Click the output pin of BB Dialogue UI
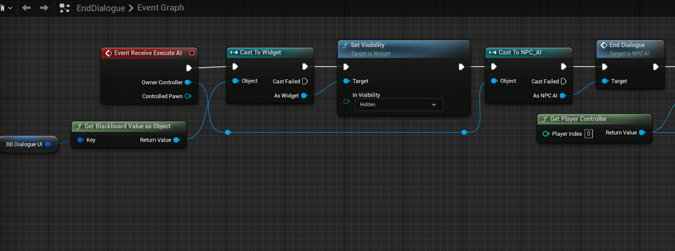This screenshot has height=251, width=675. pos(48,144)
